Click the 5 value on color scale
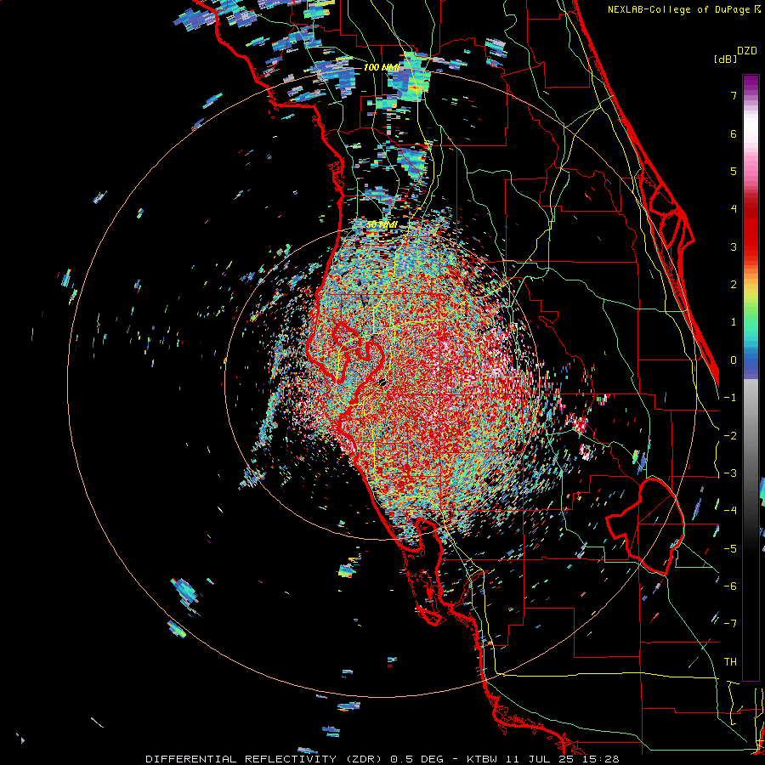 point(734,171)
